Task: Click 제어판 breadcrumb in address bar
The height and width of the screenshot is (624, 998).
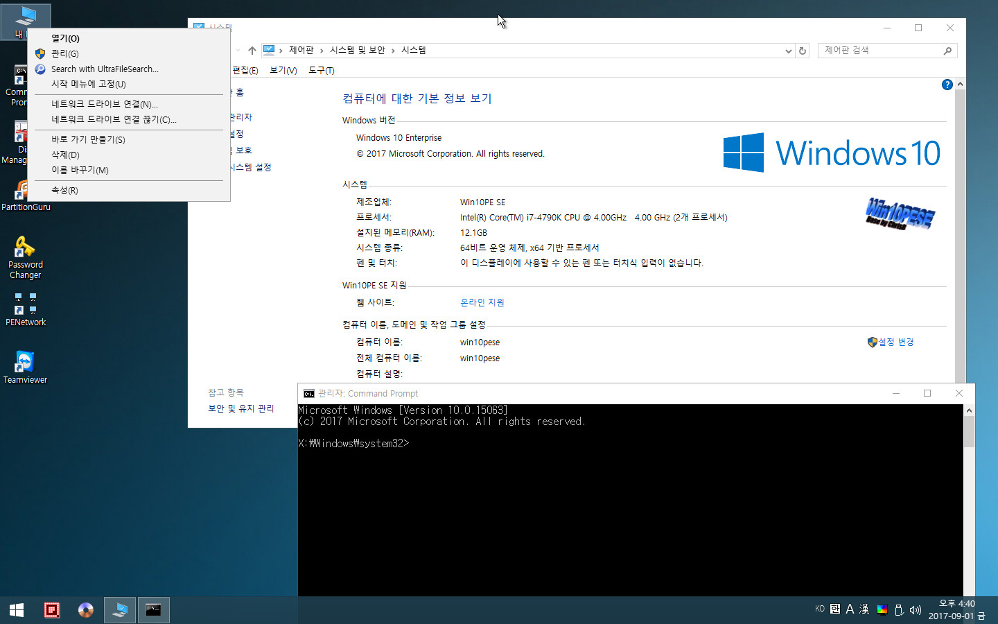Action: [x=301, y=50]
